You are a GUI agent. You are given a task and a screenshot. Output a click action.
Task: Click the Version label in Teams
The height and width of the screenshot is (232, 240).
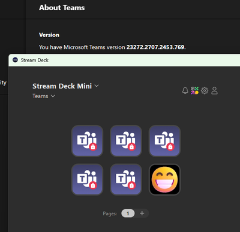pos(49,35)
